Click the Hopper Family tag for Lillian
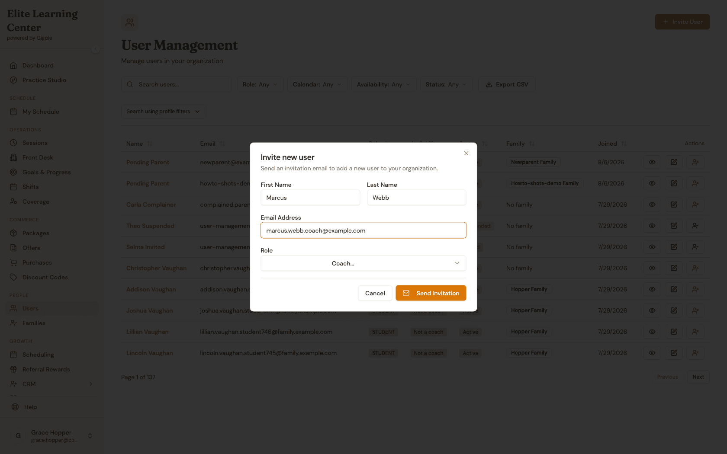 pos(529,332)
